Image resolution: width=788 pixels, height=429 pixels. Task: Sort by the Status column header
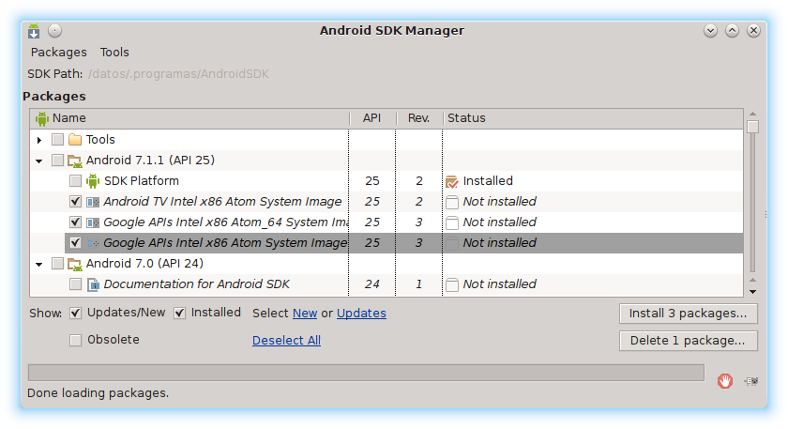tap(593, 118)
